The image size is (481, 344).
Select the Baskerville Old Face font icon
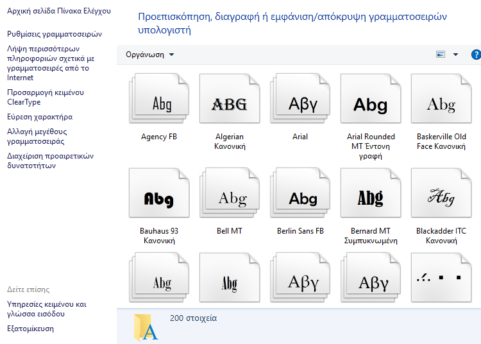(441, 98)
